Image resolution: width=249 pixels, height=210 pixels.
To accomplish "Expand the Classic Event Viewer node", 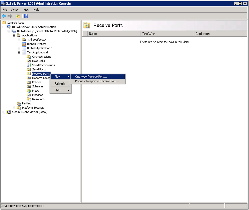I will coord(4,112).
